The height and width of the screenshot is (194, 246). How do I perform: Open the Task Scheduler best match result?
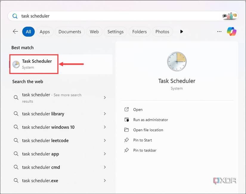click(x=37, y=64)
